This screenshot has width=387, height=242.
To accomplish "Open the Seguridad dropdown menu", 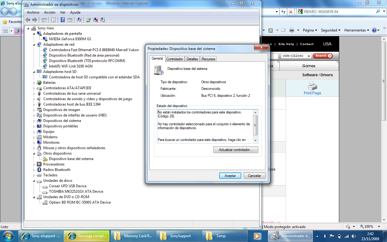I will (331, 30).
